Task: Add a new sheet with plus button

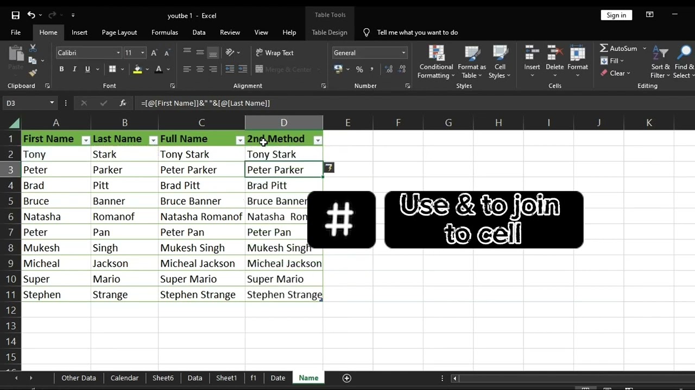Action: (x=347, y=378)
